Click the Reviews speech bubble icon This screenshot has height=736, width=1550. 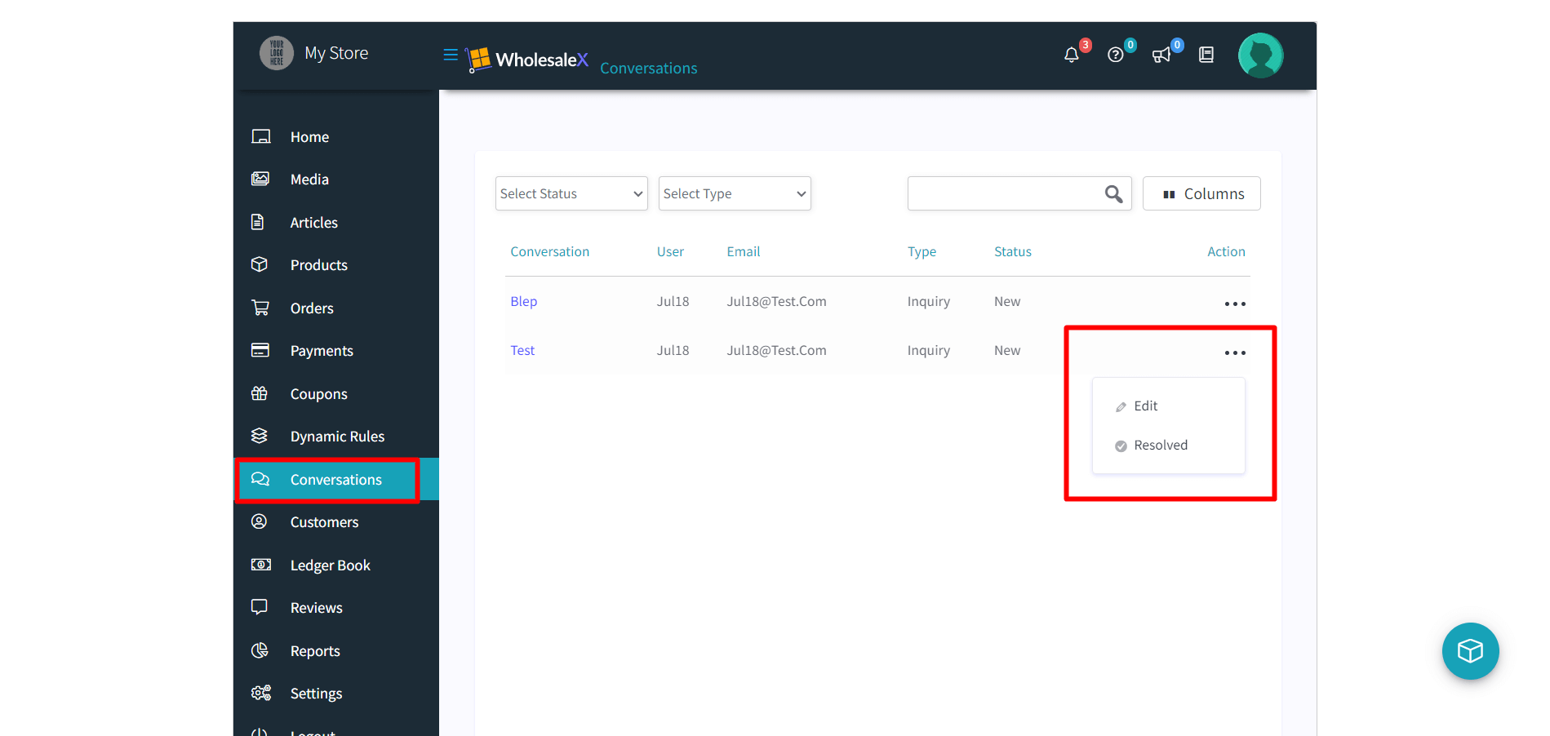[x=260, y=607]
